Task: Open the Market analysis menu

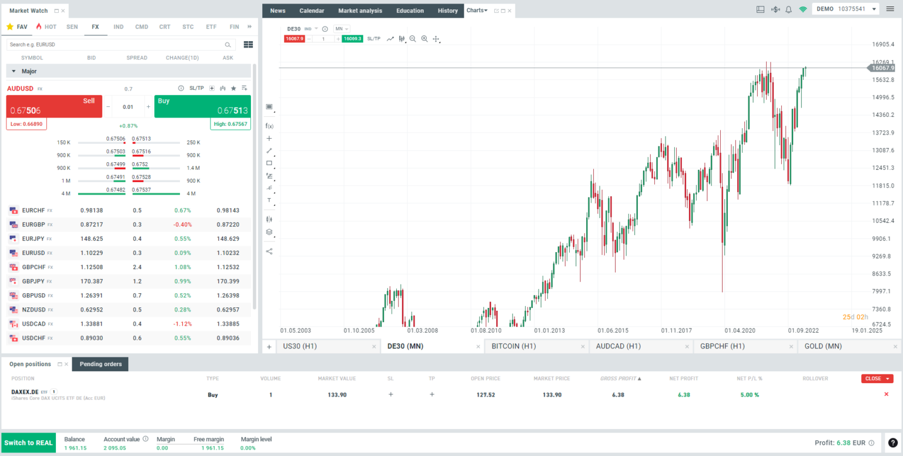Action: pyautogui.click(x=360, y=10)
